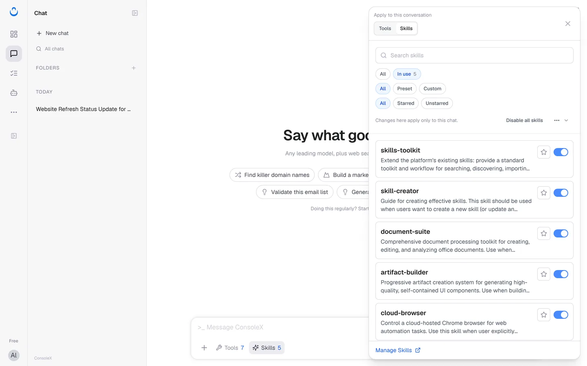This screenshot has width=587, height=366.
Task: Disable the skills-toolkit toggle
Action: click(561, 152)
